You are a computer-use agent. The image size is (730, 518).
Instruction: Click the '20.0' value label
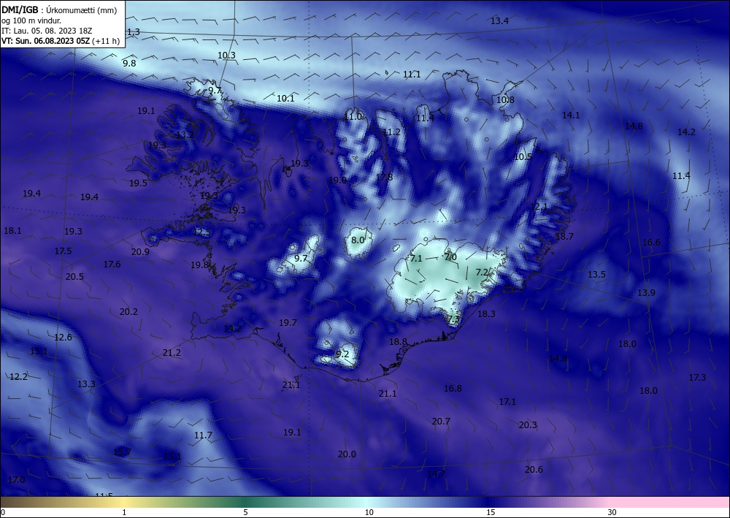[x=347, y=454]
